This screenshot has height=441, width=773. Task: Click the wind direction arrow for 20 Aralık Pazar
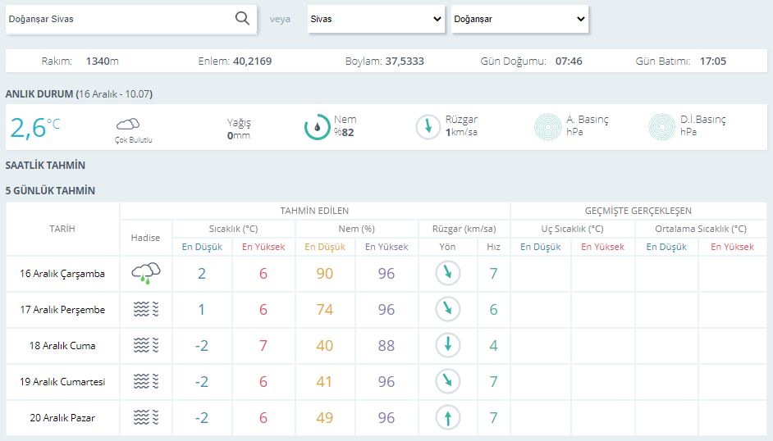pyautogui.click(x=448, y=418)
